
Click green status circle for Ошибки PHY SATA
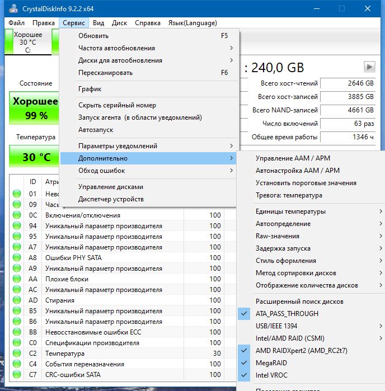click(17, 258)
